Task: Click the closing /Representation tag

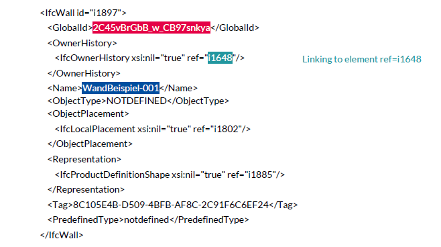Action: coord(86,189)
